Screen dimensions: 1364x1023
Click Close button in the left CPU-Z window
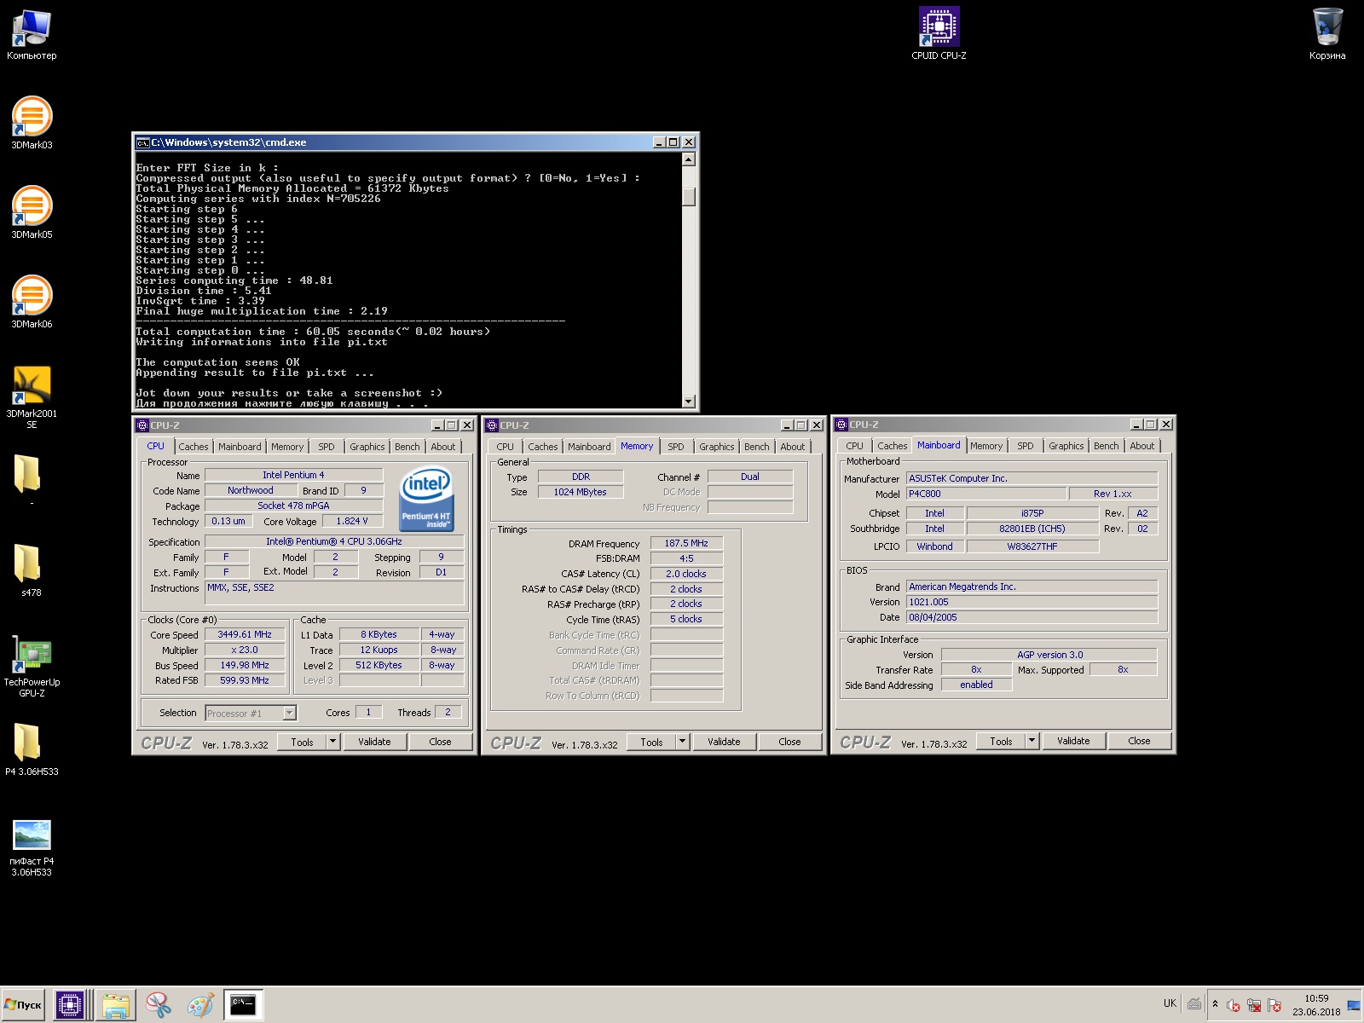[440, 742]
